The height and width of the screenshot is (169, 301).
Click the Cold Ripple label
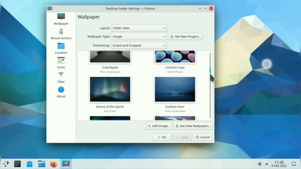click(x=110, y=68)
